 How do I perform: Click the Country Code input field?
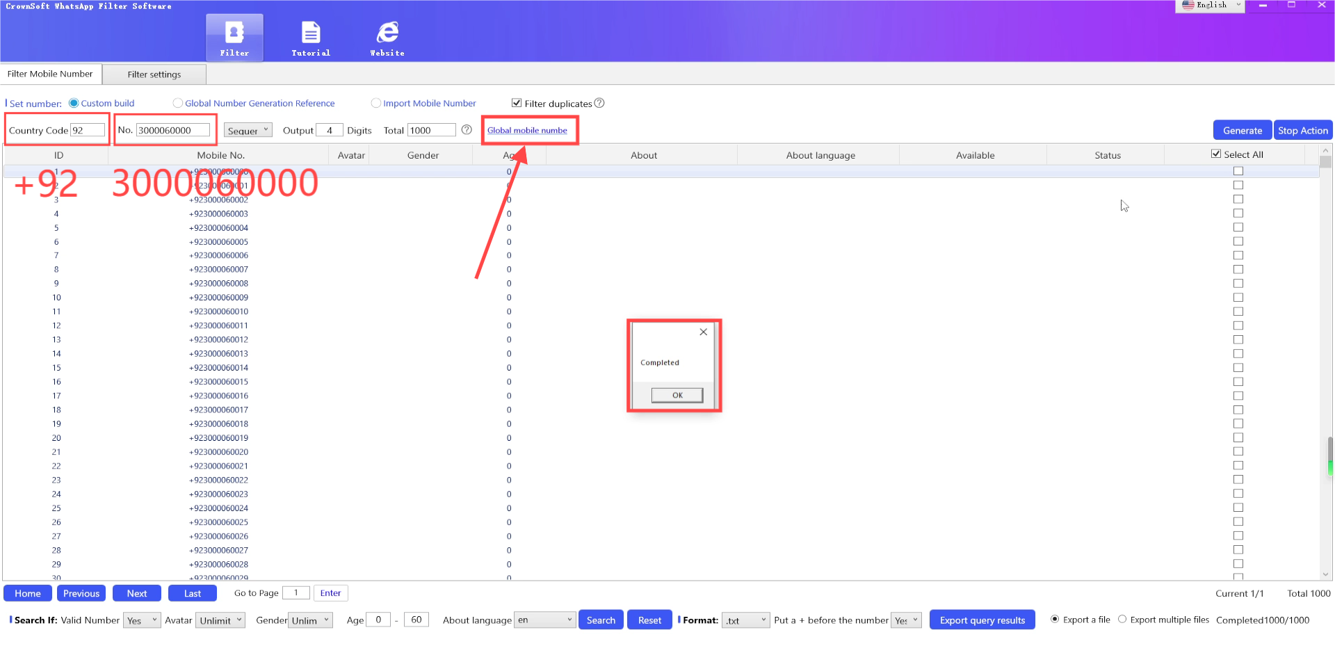(88, 130)
